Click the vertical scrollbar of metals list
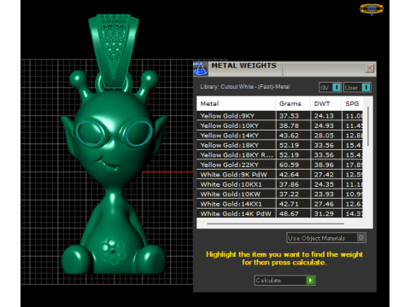Viewport: 410px width, 307px height. (x=368, y=126)
